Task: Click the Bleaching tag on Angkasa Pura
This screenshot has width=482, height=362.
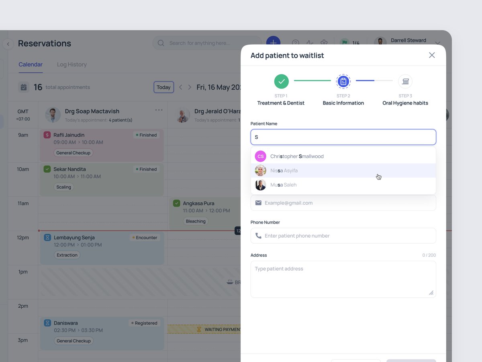Action: 196,221
